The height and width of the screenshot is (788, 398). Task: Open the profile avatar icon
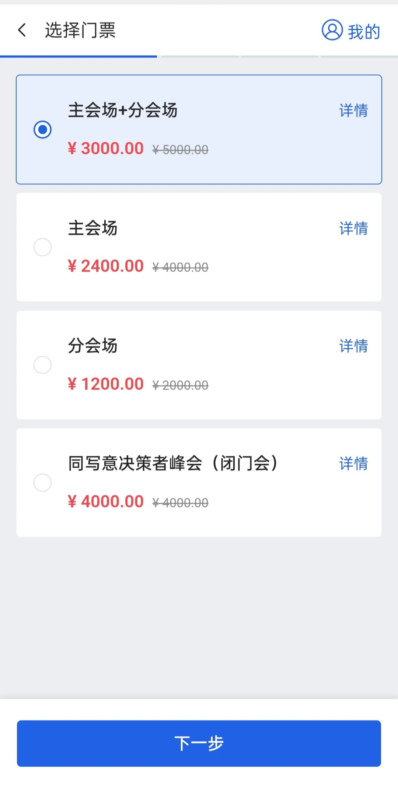[332, 30]
